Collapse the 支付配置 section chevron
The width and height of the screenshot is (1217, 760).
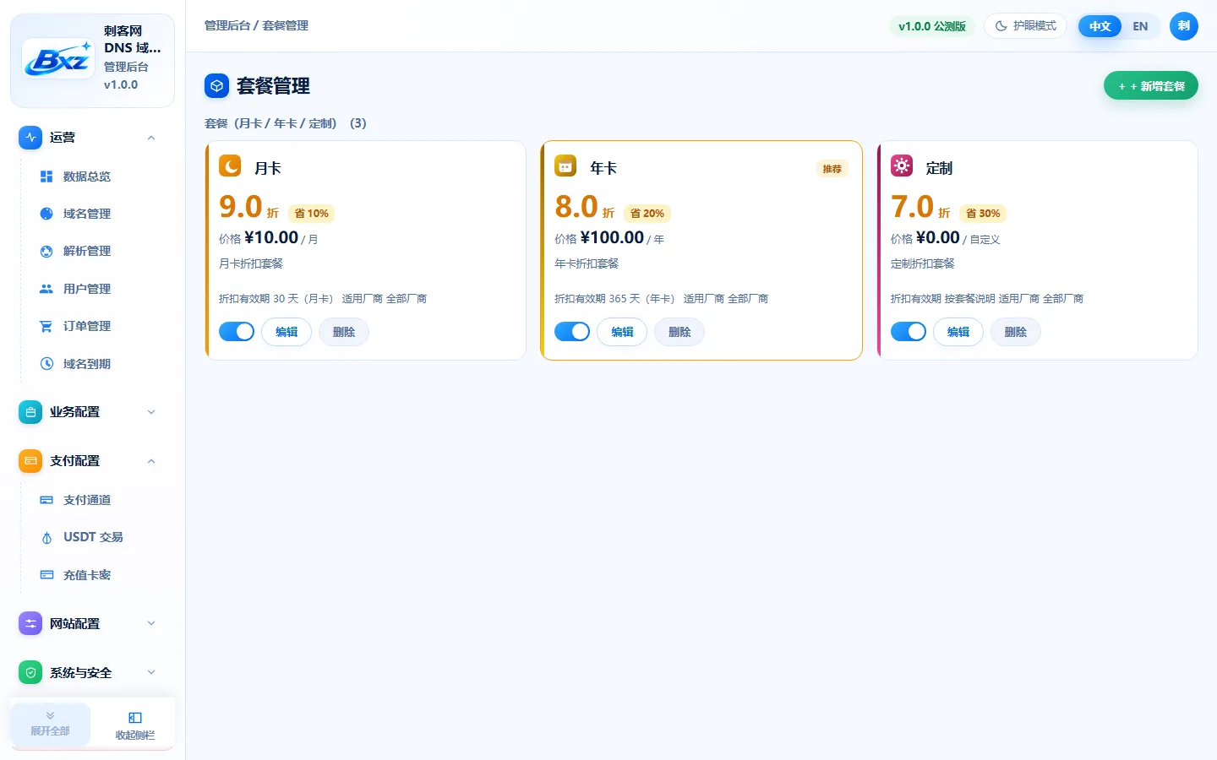(x=151, y=461)
